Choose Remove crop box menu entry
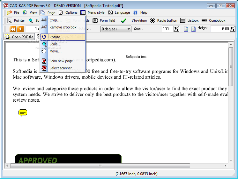 tap(63, 27)
